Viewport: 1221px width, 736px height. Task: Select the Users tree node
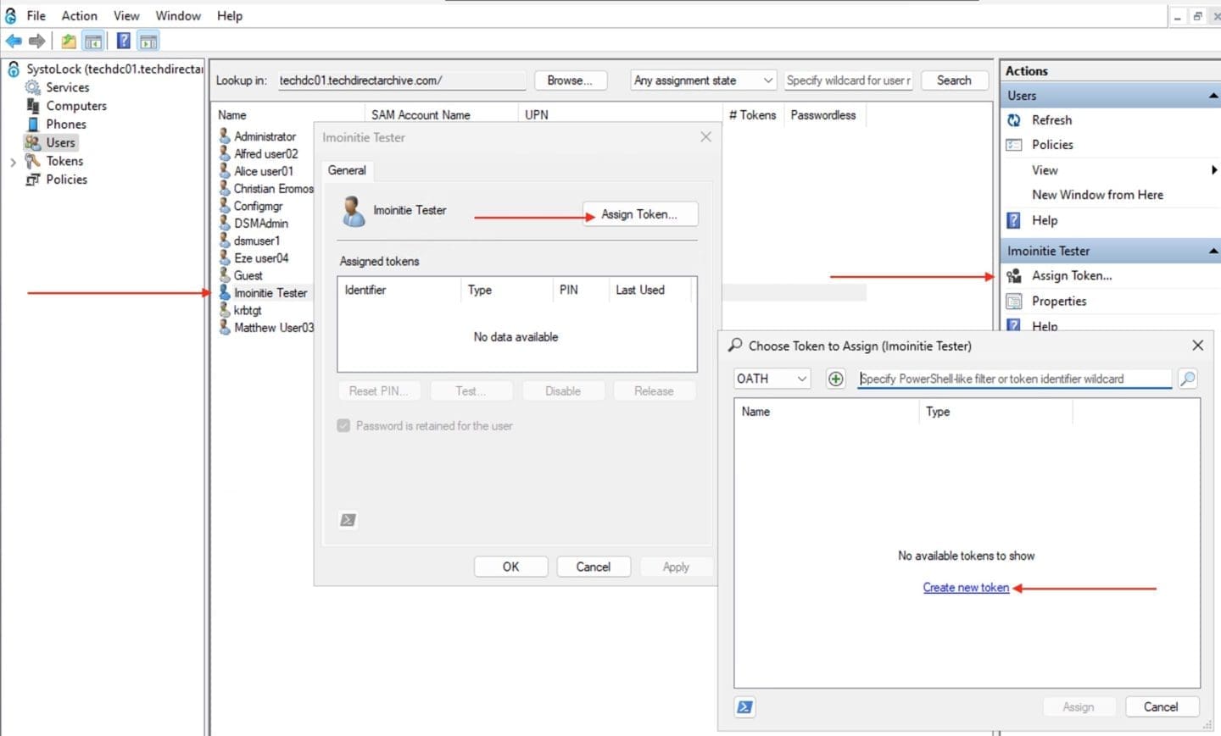[x=60, y=142]
